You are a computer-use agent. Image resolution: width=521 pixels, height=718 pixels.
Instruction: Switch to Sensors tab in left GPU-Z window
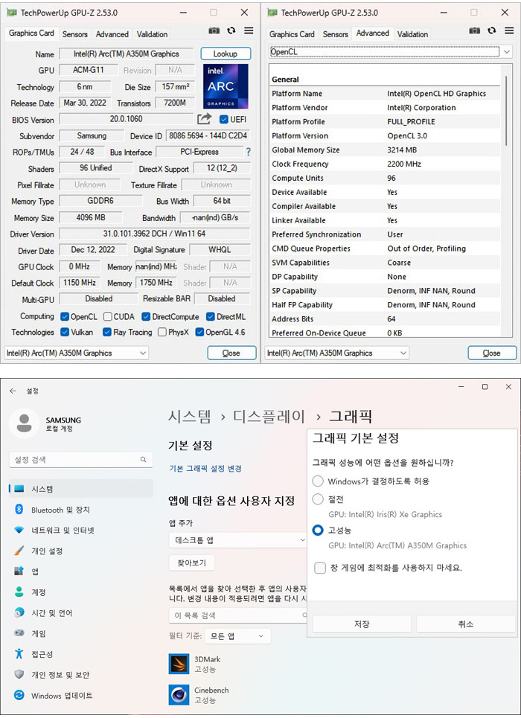click(74, 34)
